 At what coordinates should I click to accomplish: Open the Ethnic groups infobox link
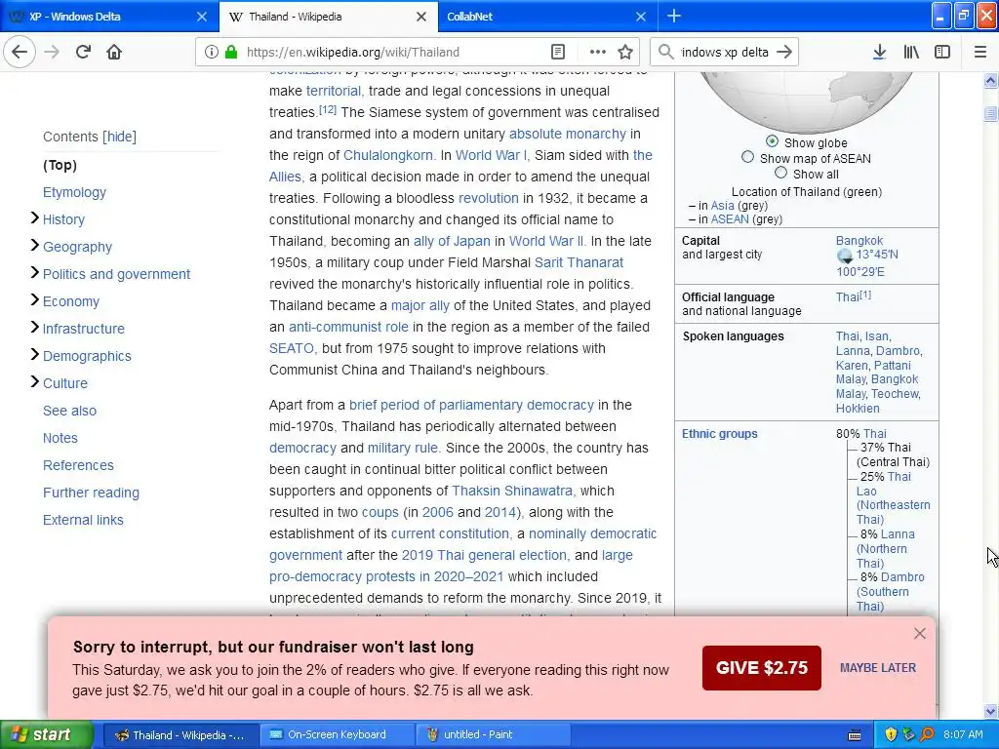(719, 434)
